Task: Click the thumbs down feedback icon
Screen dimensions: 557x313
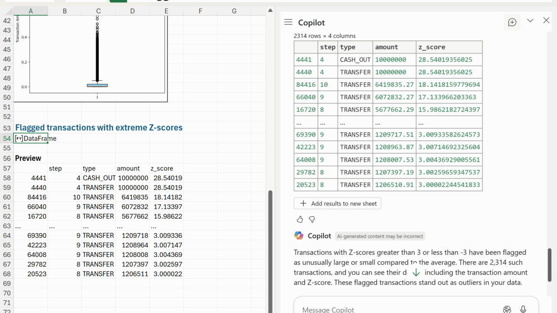Action: click(x=312, y=220)
